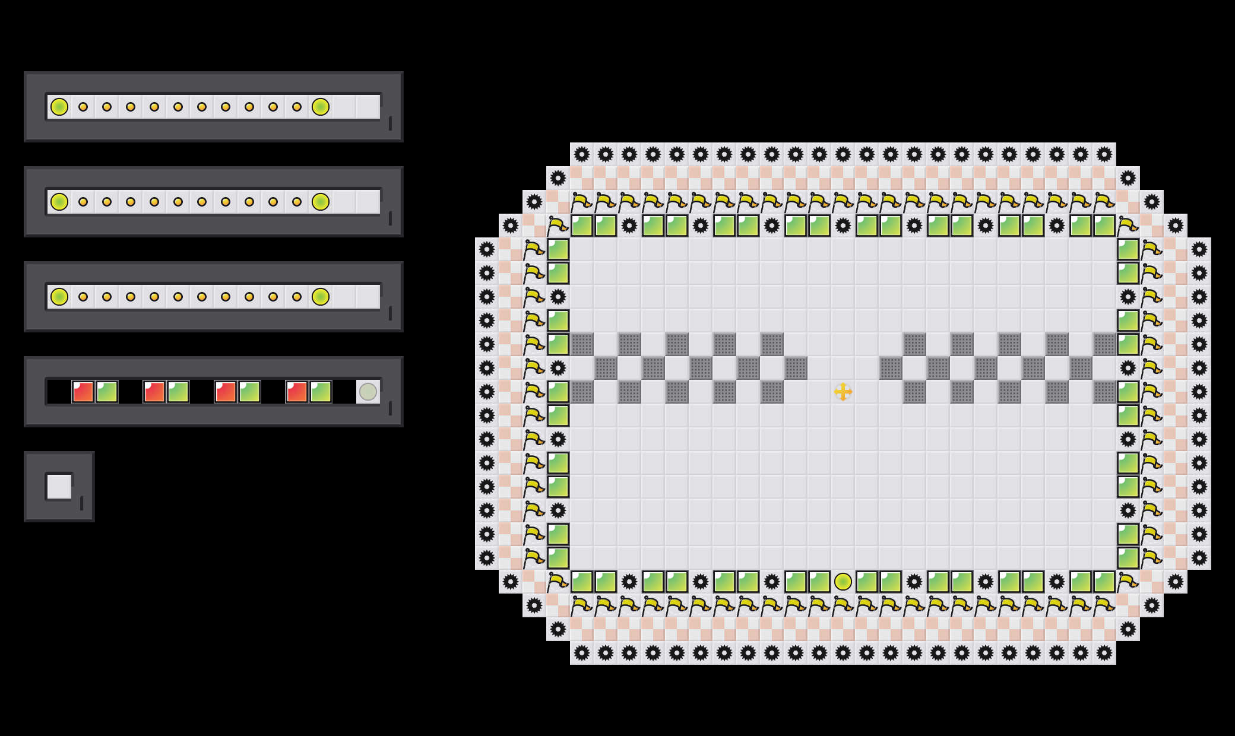The image size is (1235, 736).
Task: Click the flag at the top-left corner of the green tile frame
Action: tap(558, 226)
